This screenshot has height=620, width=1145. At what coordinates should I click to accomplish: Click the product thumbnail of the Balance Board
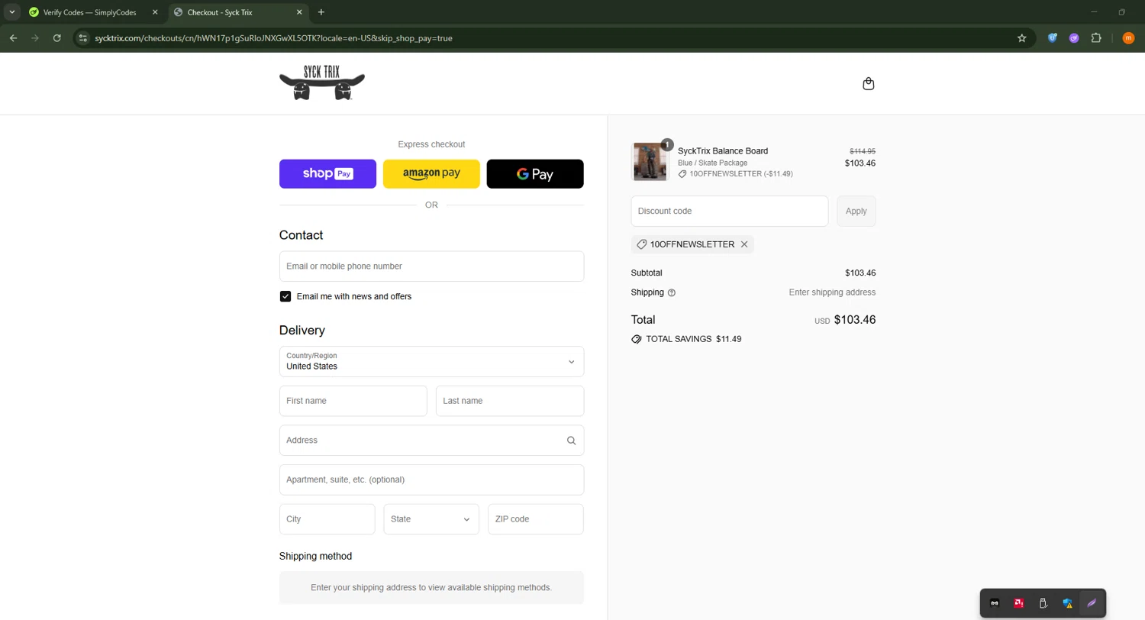click(650, 161)
